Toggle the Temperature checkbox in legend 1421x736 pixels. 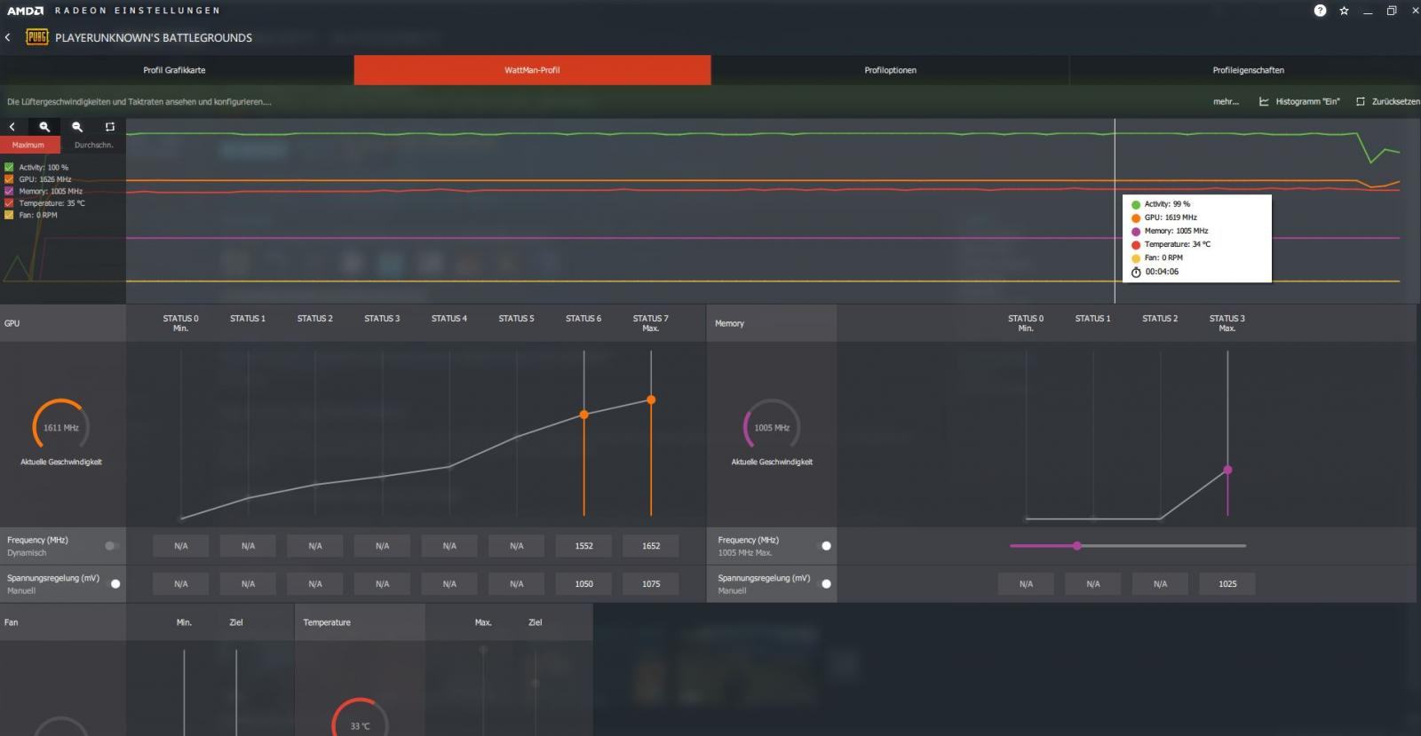click(x=9, y=203)
